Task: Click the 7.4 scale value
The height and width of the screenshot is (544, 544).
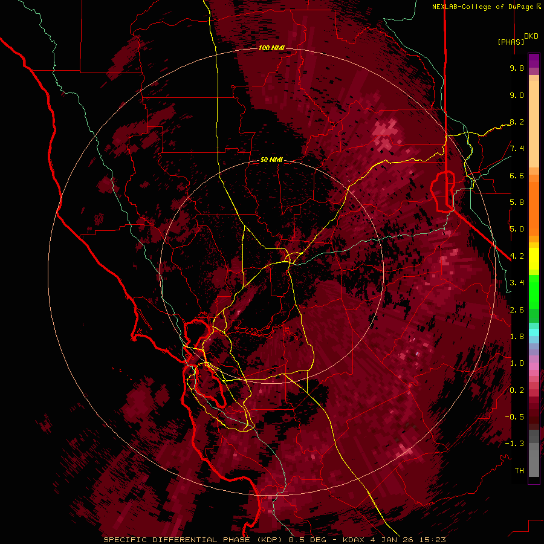Action: (x=517, y=149)
